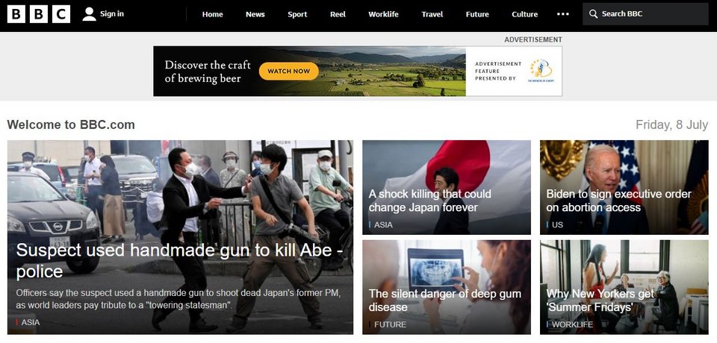Viewport: 717px width, 343px height.
Task: Open the Future nav item
Action: coord(477,14)
